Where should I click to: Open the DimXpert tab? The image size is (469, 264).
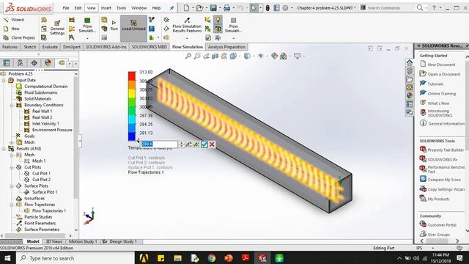click(x=72, y=47)
